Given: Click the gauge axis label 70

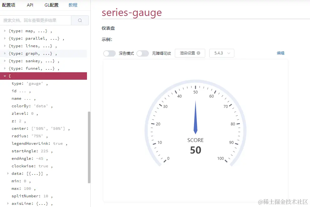Looking at the screenshot, I should [226, 106].
